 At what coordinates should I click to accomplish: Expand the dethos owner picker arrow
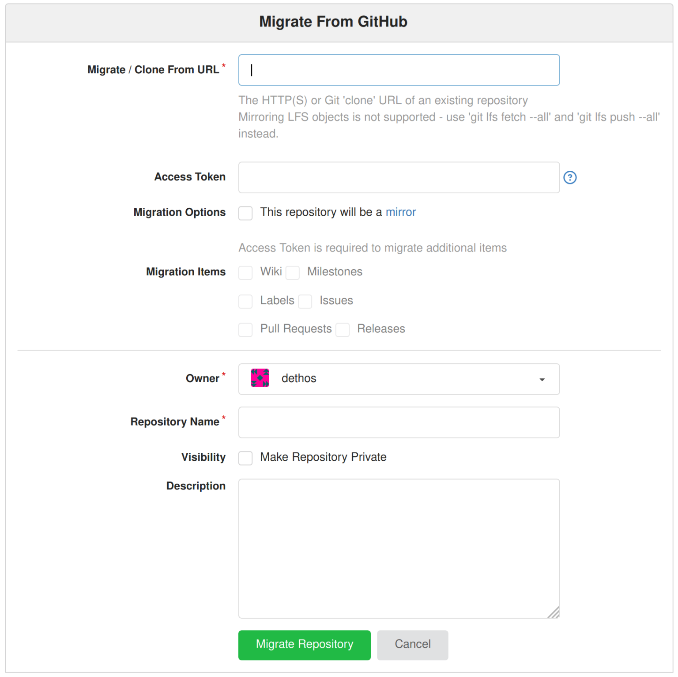[542, 379]
